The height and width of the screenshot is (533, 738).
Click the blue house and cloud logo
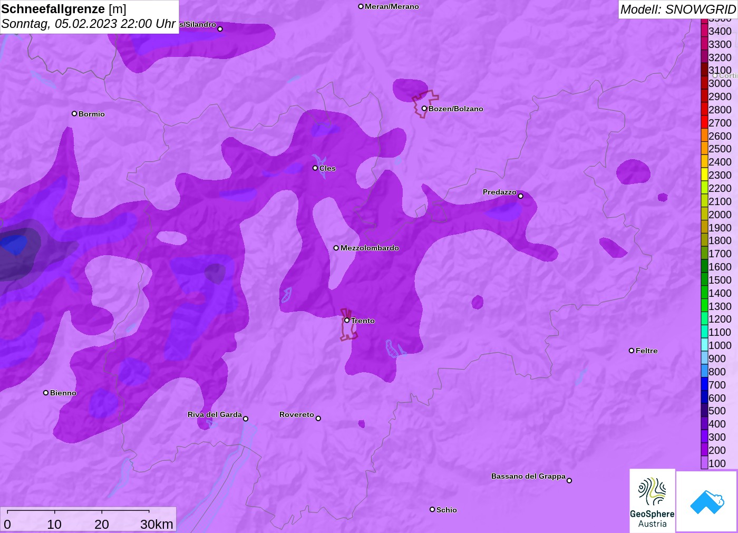(x=707, y=501)
